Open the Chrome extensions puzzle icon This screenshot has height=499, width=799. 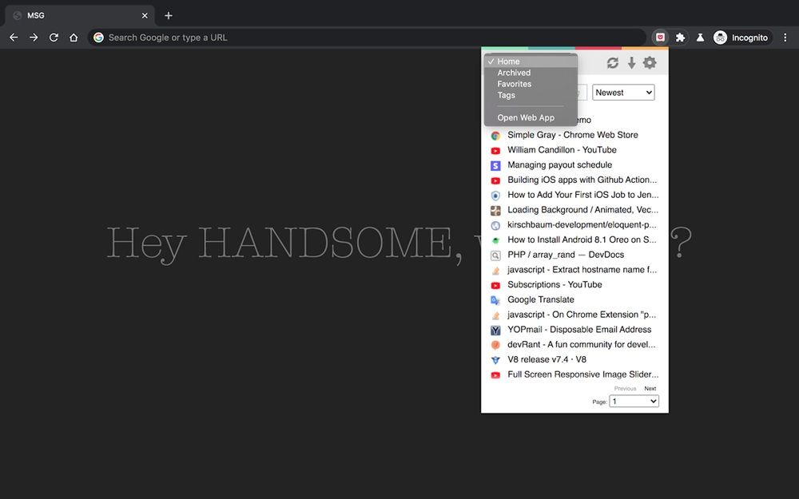681,37
